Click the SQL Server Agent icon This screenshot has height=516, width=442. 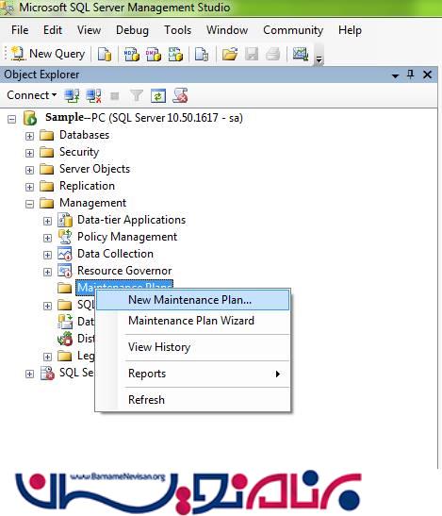47,374
